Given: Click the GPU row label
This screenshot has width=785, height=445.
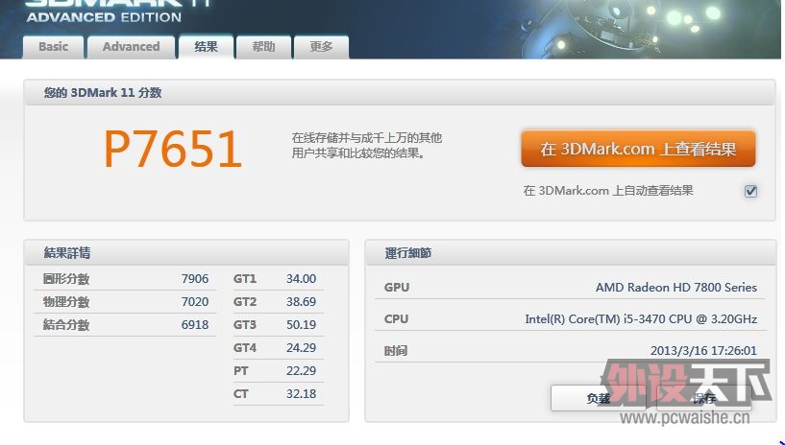Looking at the screenshot, I should [x=397, y=287].
